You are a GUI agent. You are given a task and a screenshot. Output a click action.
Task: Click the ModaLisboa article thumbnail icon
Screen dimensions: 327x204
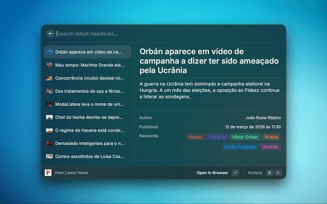click(49, 104)
